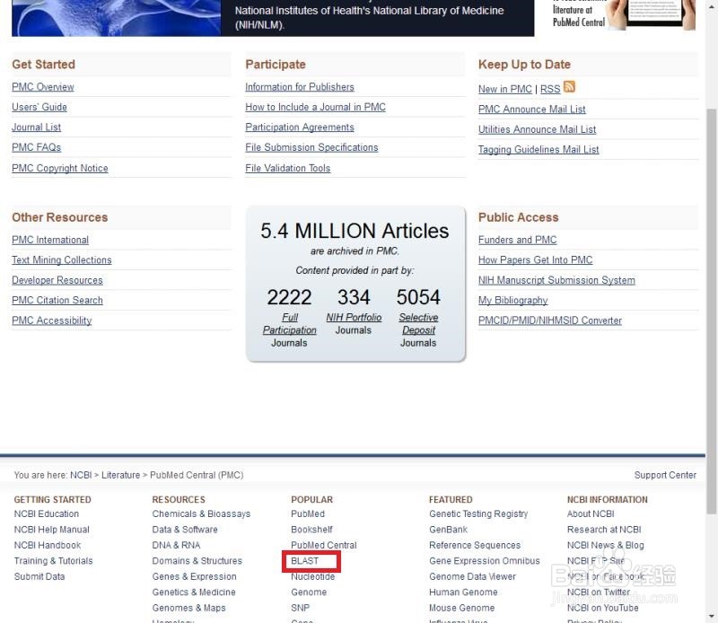Open How Papers Get Into PMC
718x623 pixels.
[x=535, y=260]
